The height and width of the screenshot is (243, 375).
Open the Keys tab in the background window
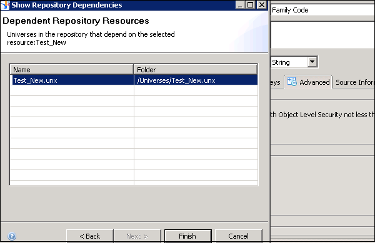click(276, 82)
